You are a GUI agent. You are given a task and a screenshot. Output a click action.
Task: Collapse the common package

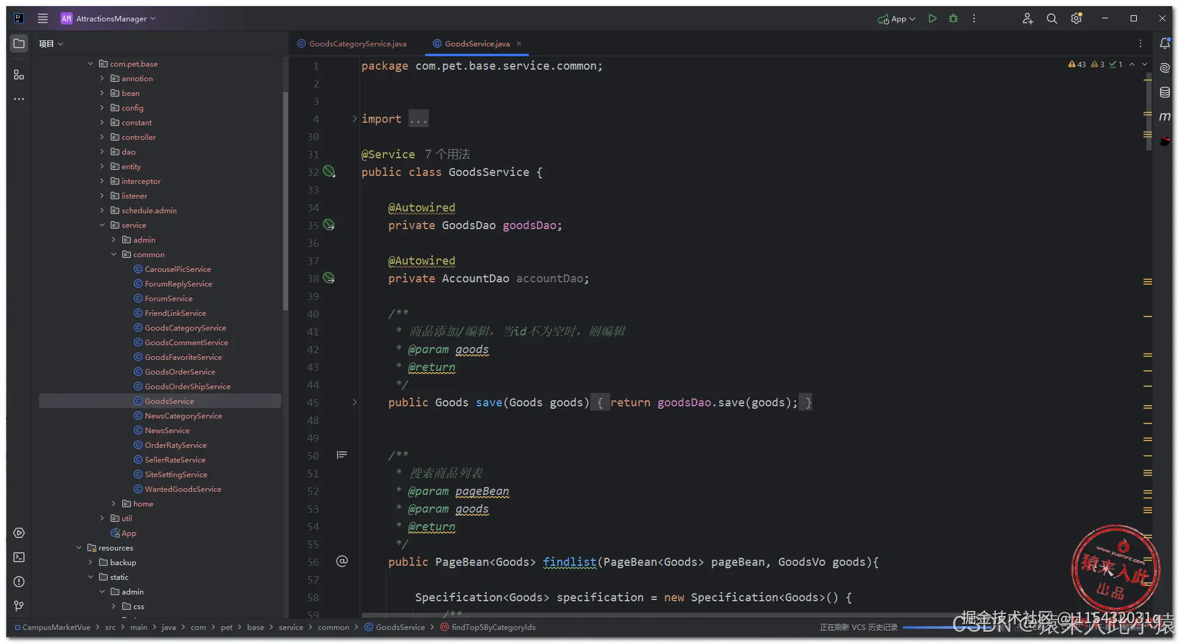point(114,254)
